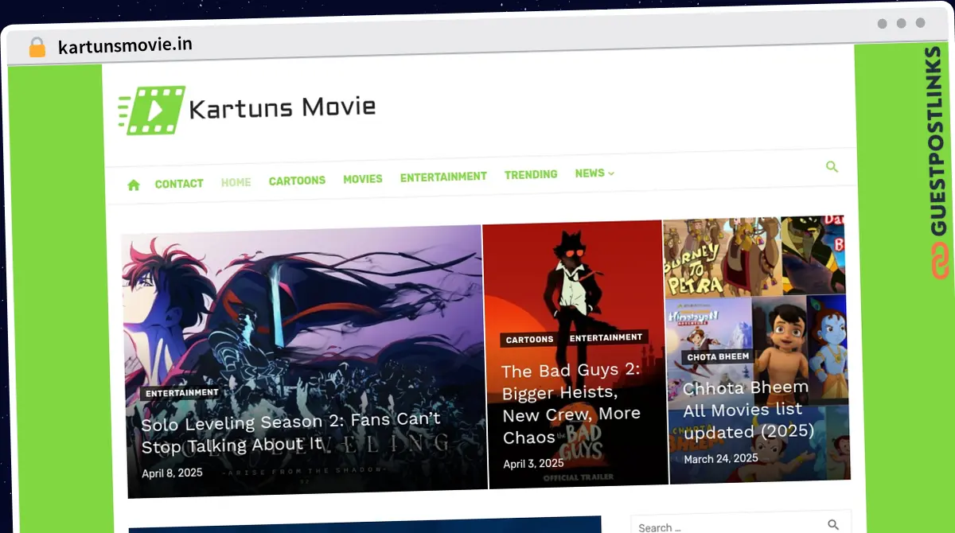The image size is (955, 533).
Task: Click the April 8, 2025 date
Action: pos(172,473)
